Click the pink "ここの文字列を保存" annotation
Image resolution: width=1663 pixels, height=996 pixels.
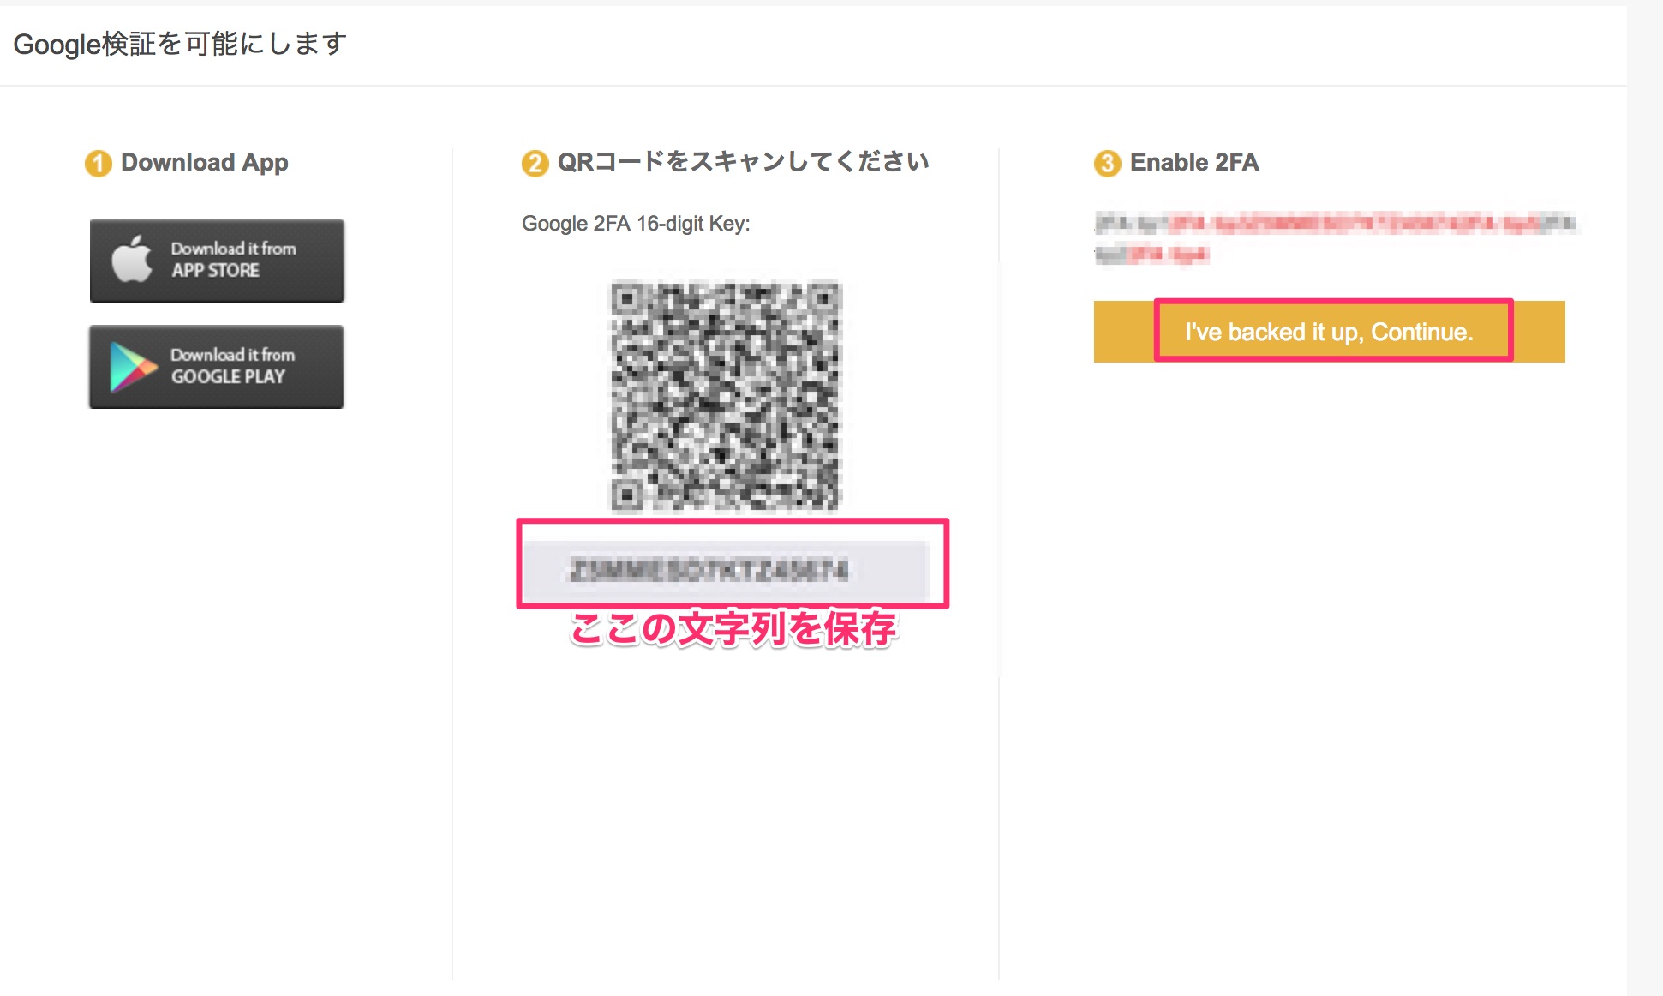point(733,629)
